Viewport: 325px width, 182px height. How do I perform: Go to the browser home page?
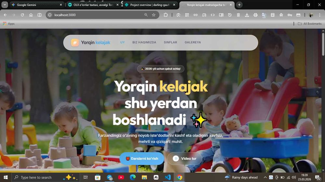31,15
